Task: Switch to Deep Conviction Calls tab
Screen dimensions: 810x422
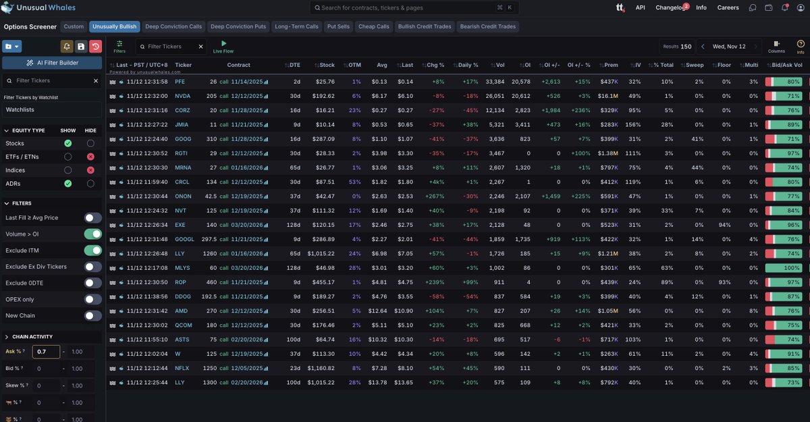Action: [x=173, y=27]
